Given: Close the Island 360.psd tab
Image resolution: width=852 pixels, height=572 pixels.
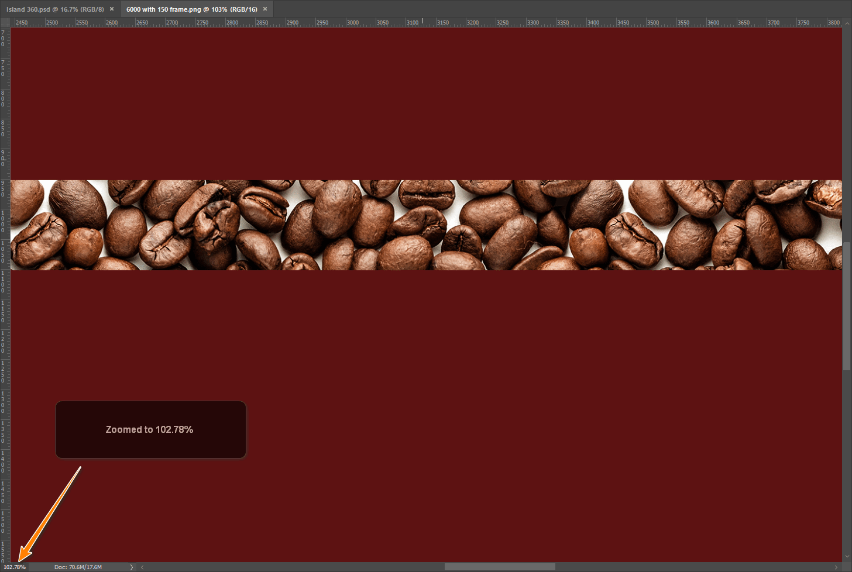Looking at the screenshot, I should (112, 9).
